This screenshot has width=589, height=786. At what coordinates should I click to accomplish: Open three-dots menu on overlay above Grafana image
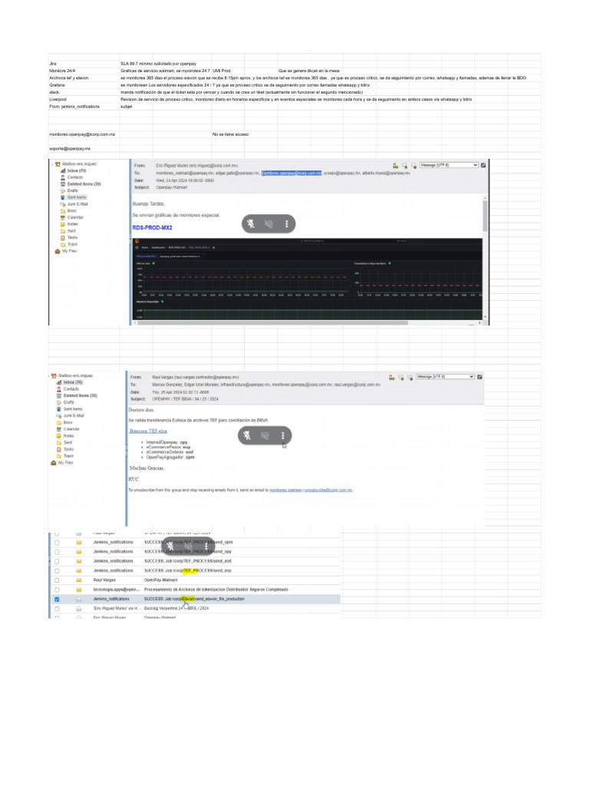[x=287, y=224]
